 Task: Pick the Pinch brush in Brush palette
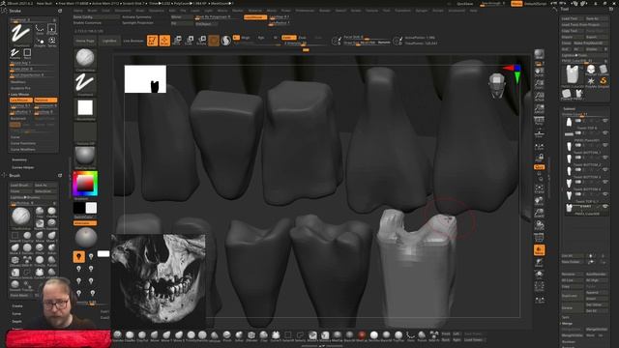[40, 248]
